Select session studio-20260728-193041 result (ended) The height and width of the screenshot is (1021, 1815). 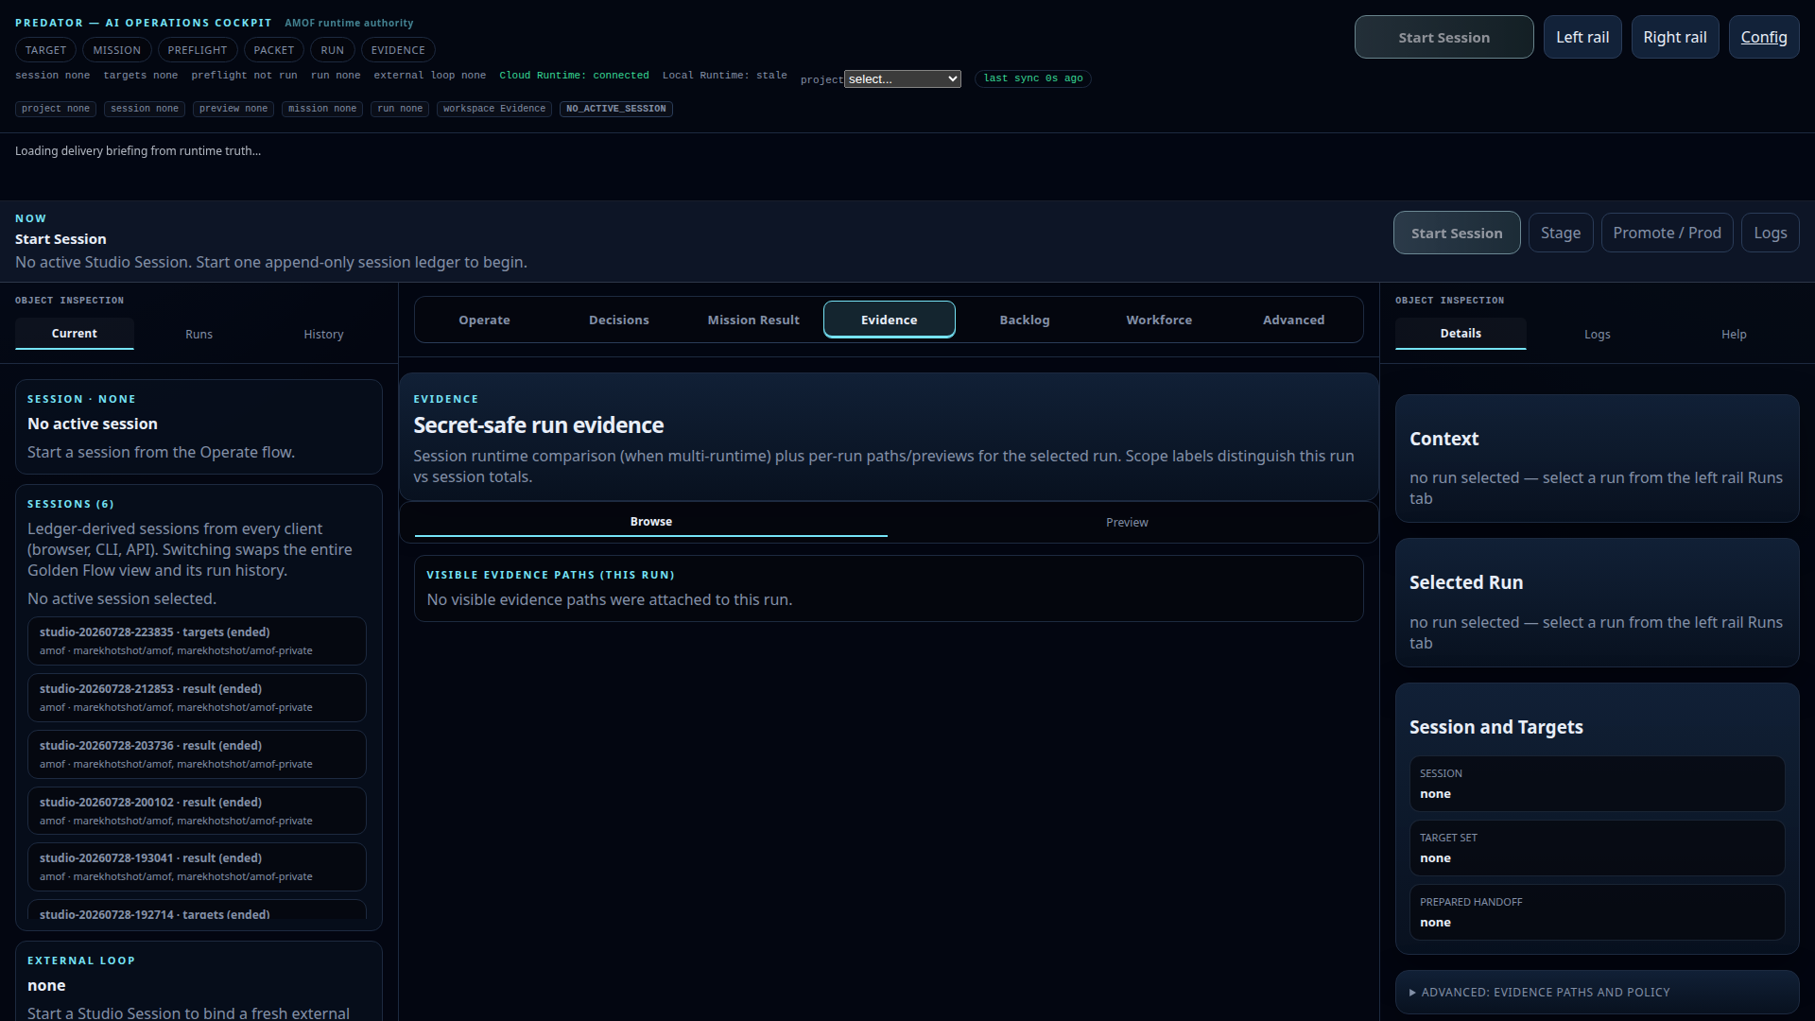click(197, 867)
